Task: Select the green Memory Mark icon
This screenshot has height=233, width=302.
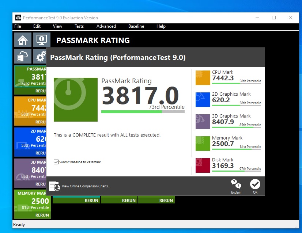Action: click(x=203, y=144)
